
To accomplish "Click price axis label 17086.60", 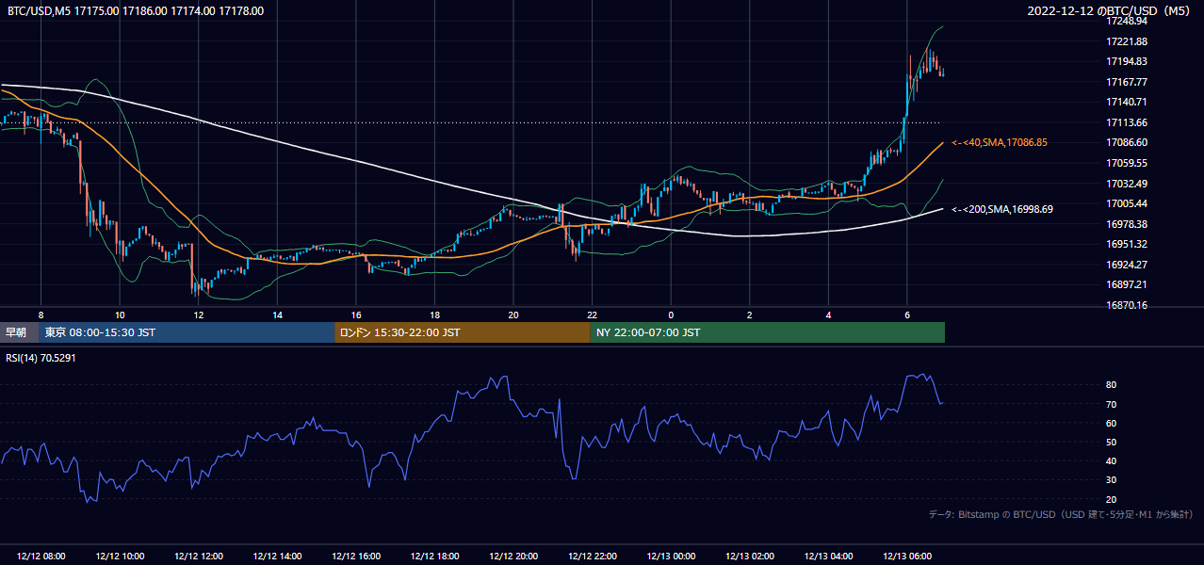I will (1128, 142).
